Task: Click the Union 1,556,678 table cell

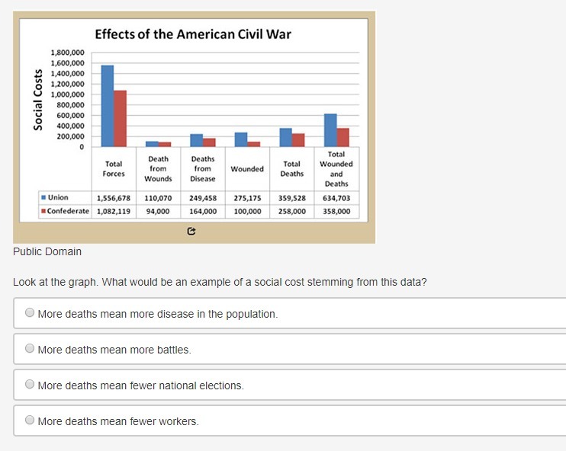Action: (x=114, y=197)
